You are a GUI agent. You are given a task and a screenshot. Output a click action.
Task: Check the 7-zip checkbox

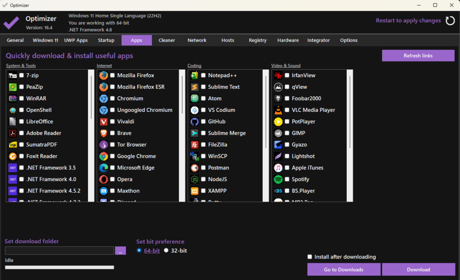pos(22,76)
